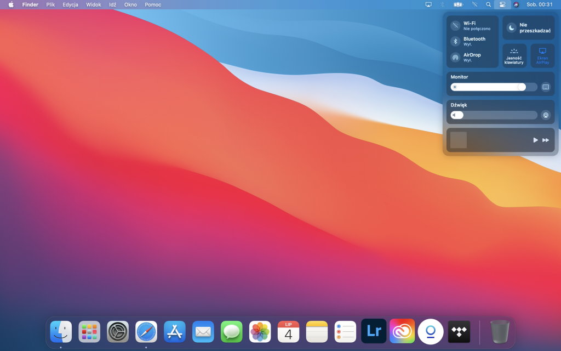The width and height of the screenshot is (561, 351).
Task: Open Screen Mirroring from the menu bar
Action: point(427,4)
